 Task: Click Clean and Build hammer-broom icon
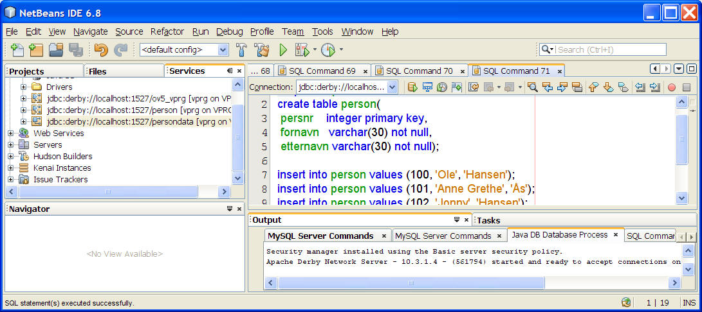click(x=261, y=49)
